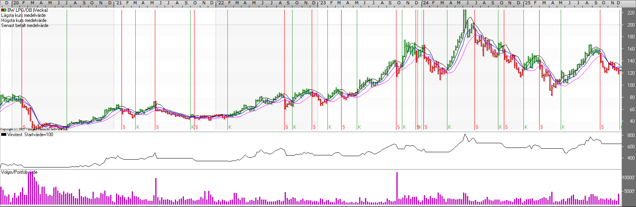Select the Lägsta kurs medelvärde legend entry
The width and height of the screenshot is (636, 207).
(x=23, y=15)
